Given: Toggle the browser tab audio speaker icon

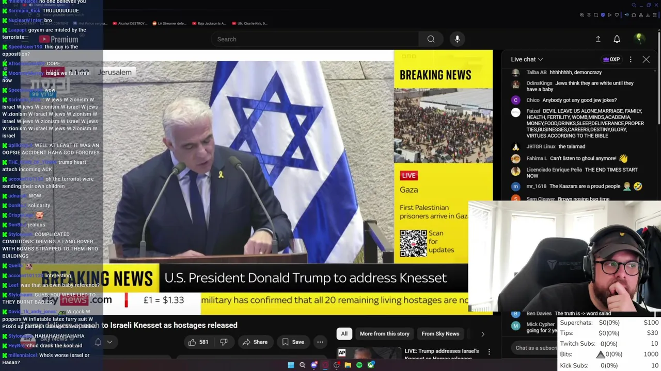Looking at the screenshot, I should point(627,15).
